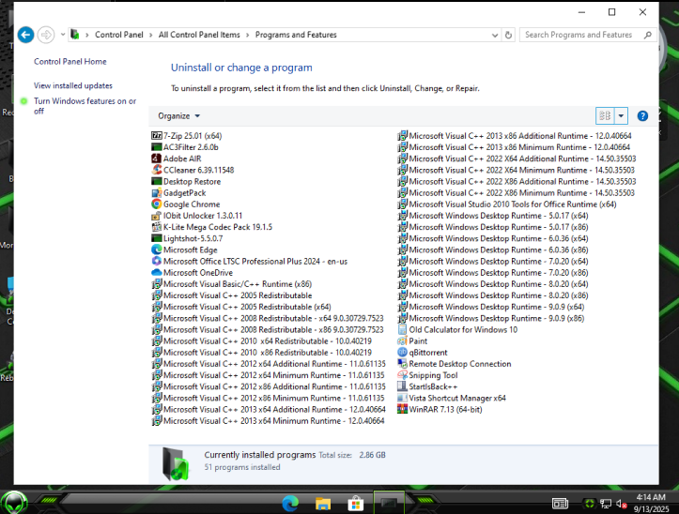Go to All Control Panel Items breadcrumb
The image size is (679, 514).
[199, 35]
